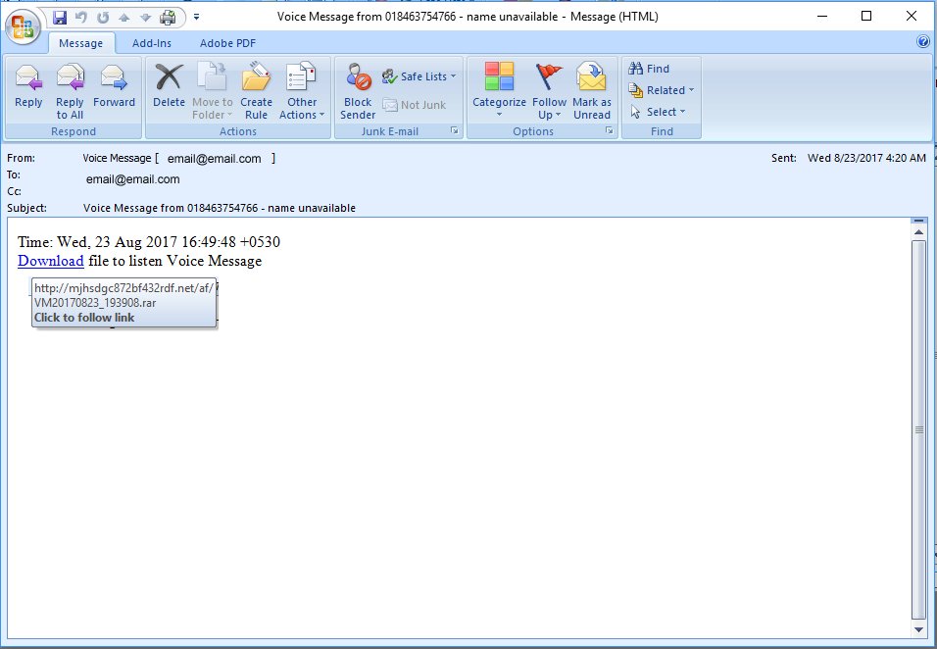Open Options group dialog launcher
The image size is (937, 649).
(x=610, y=130)
